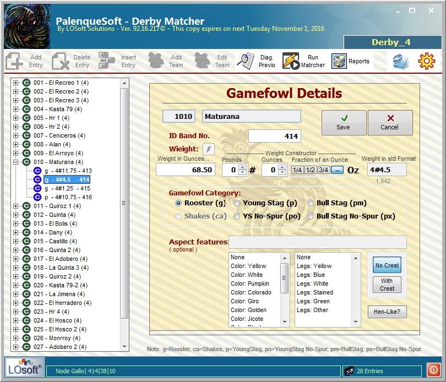The width and height of the screenshot is (446, 382).
Task: Click the blue books icon in toolbar
Action: click(x=400, y=61)
